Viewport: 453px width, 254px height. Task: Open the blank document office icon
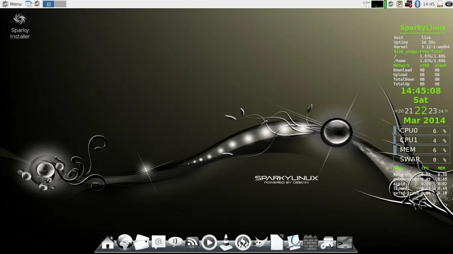pos(277,242)
